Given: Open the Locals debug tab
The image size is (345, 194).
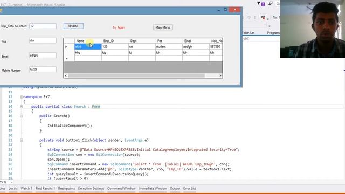Looking at the screenshot, I should click(13, 189).
